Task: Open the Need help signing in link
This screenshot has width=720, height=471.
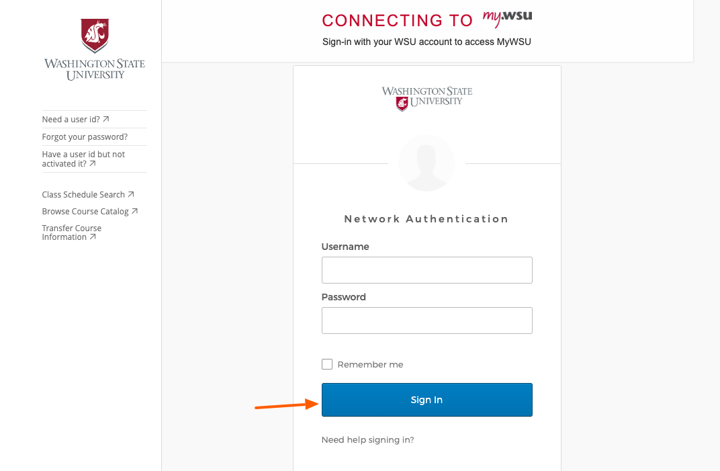Action: coord(367,439)
